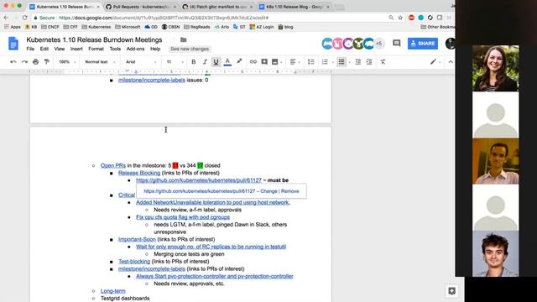Open the Fix cpu cfs quota flag link
The image size is (537, 302).
click(x=183, y=217)
